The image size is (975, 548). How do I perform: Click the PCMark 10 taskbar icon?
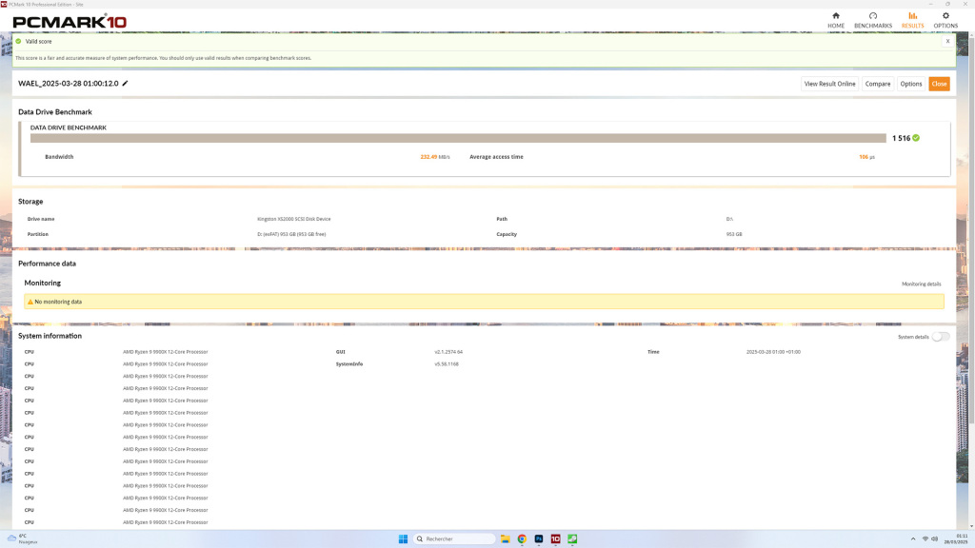pos(555,538)
